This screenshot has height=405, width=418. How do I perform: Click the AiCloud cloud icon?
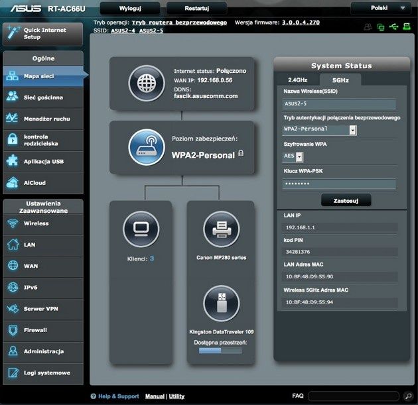coord(12,182)
